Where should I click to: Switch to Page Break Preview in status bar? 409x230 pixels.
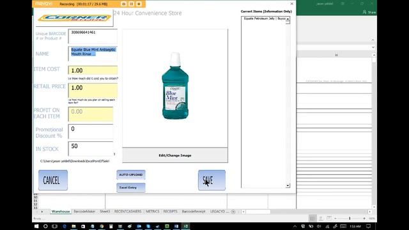pos(329,218)
